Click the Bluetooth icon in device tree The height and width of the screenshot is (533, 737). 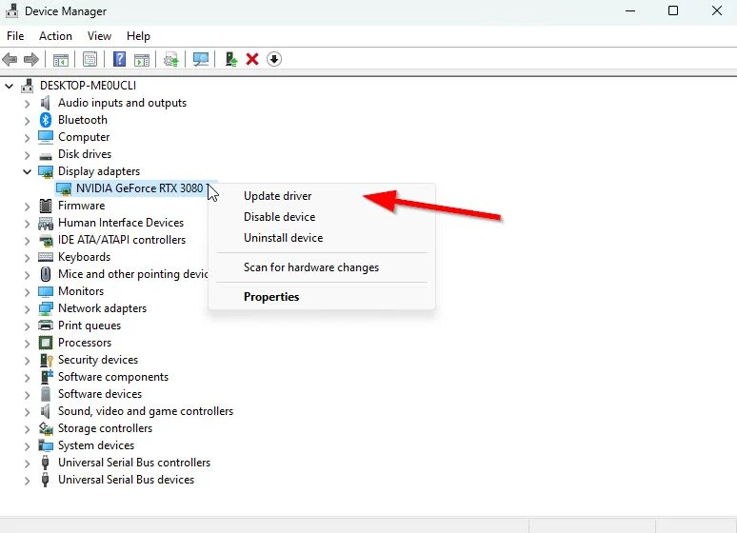(x=46, y=120)
